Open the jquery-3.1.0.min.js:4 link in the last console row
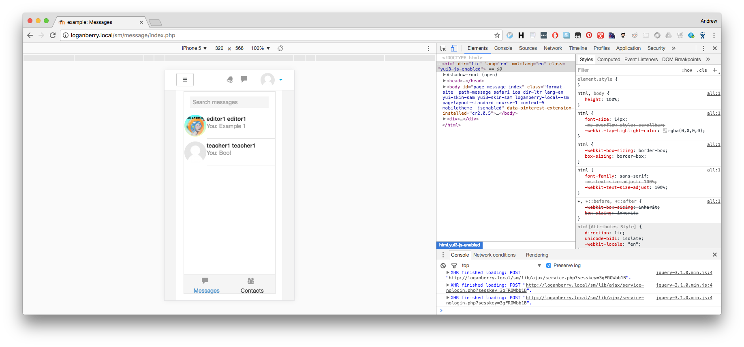Image resolution: width=744 pixels, height=347 pixels. point(684,298)
